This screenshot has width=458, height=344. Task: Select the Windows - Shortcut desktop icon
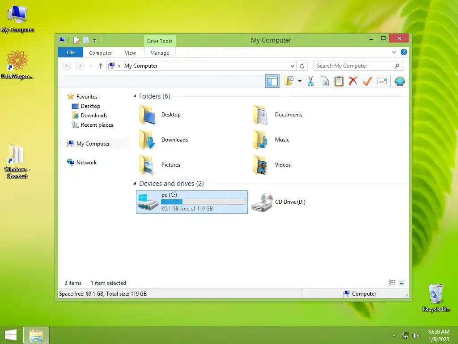pos(17,161)
